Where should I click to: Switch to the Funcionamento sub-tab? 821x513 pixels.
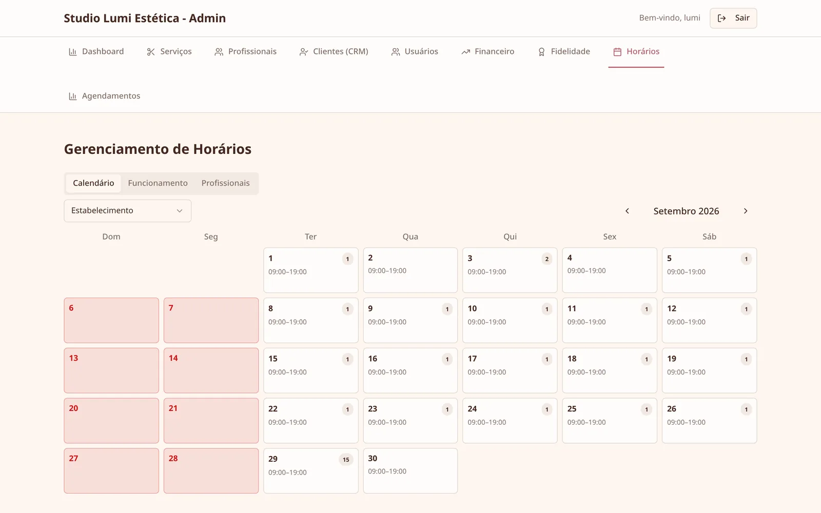[158, 183]
